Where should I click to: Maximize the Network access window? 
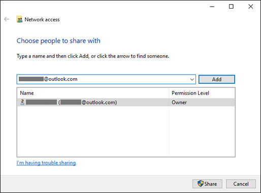pos(231,7)
